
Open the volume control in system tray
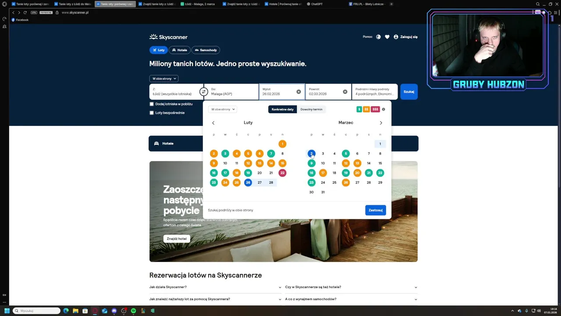[539, 311]
